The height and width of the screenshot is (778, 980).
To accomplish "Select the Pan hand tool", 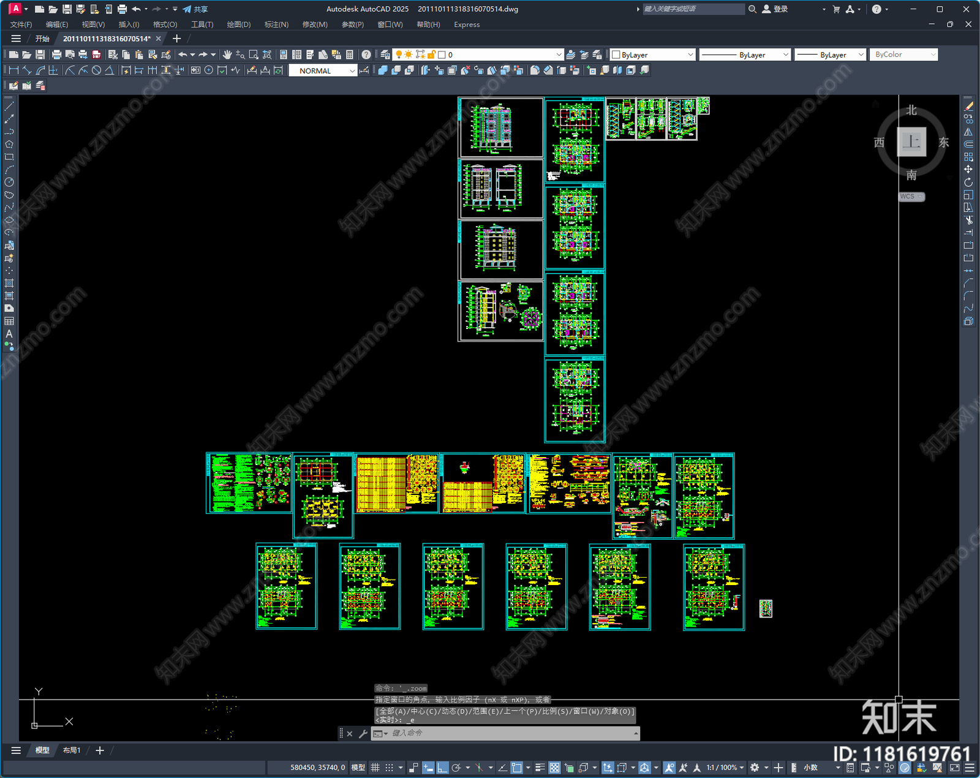I will pyautogui.click(x=227, y=55).
